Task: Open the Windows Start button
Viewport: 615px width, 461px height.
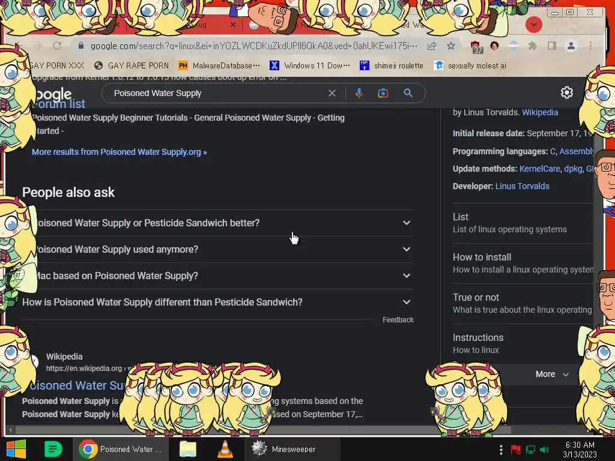Action: (x=16, y=449)
